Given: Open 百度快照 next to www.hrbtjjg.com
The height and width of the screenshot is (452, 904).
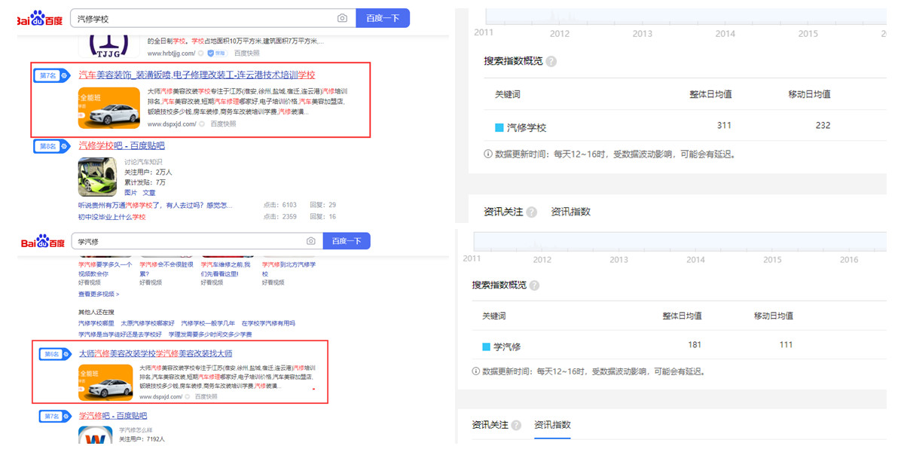Looking at the screenshot, I should pos(246,53).
